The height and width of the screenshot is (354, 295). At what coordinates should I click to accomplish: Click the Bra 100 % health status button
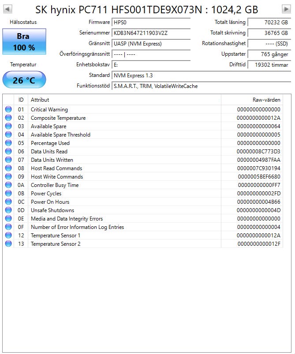click(24, 42)
